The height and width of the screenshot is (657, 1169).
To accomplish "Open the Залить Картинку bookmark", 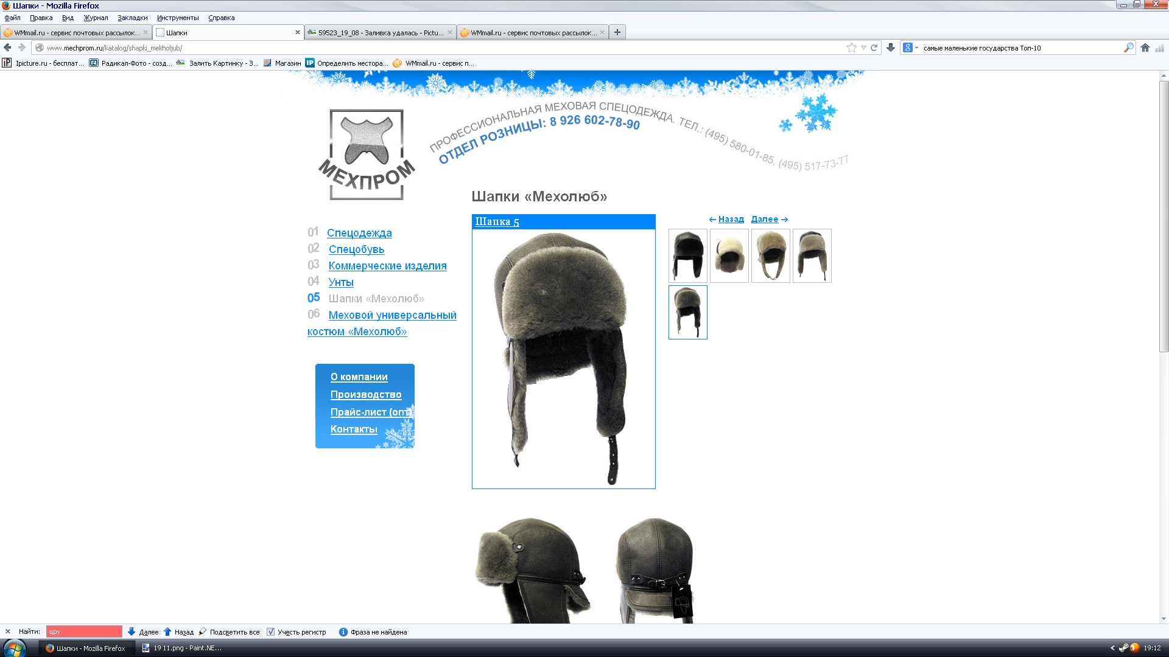I will 217,63.
